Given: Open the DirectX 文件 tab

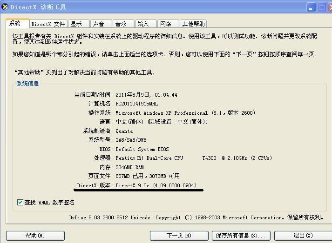Looking at the screenshot, I should 48,24.
